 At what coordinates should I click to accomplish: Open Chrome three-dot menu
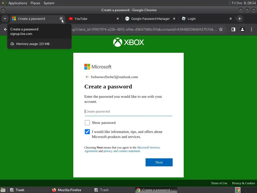point(251,29)
